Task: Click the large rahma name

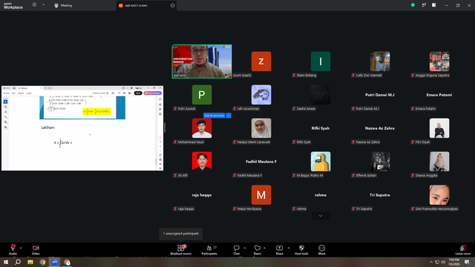Action: (321, 195)
